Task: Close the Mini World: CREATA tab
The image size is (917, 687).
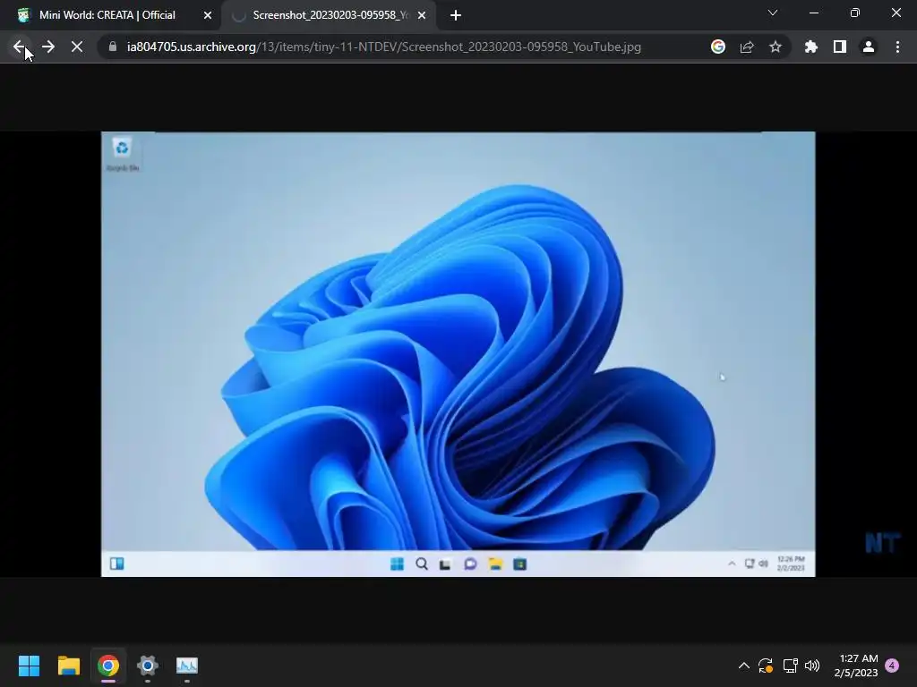Action: (x=208, y=16)
